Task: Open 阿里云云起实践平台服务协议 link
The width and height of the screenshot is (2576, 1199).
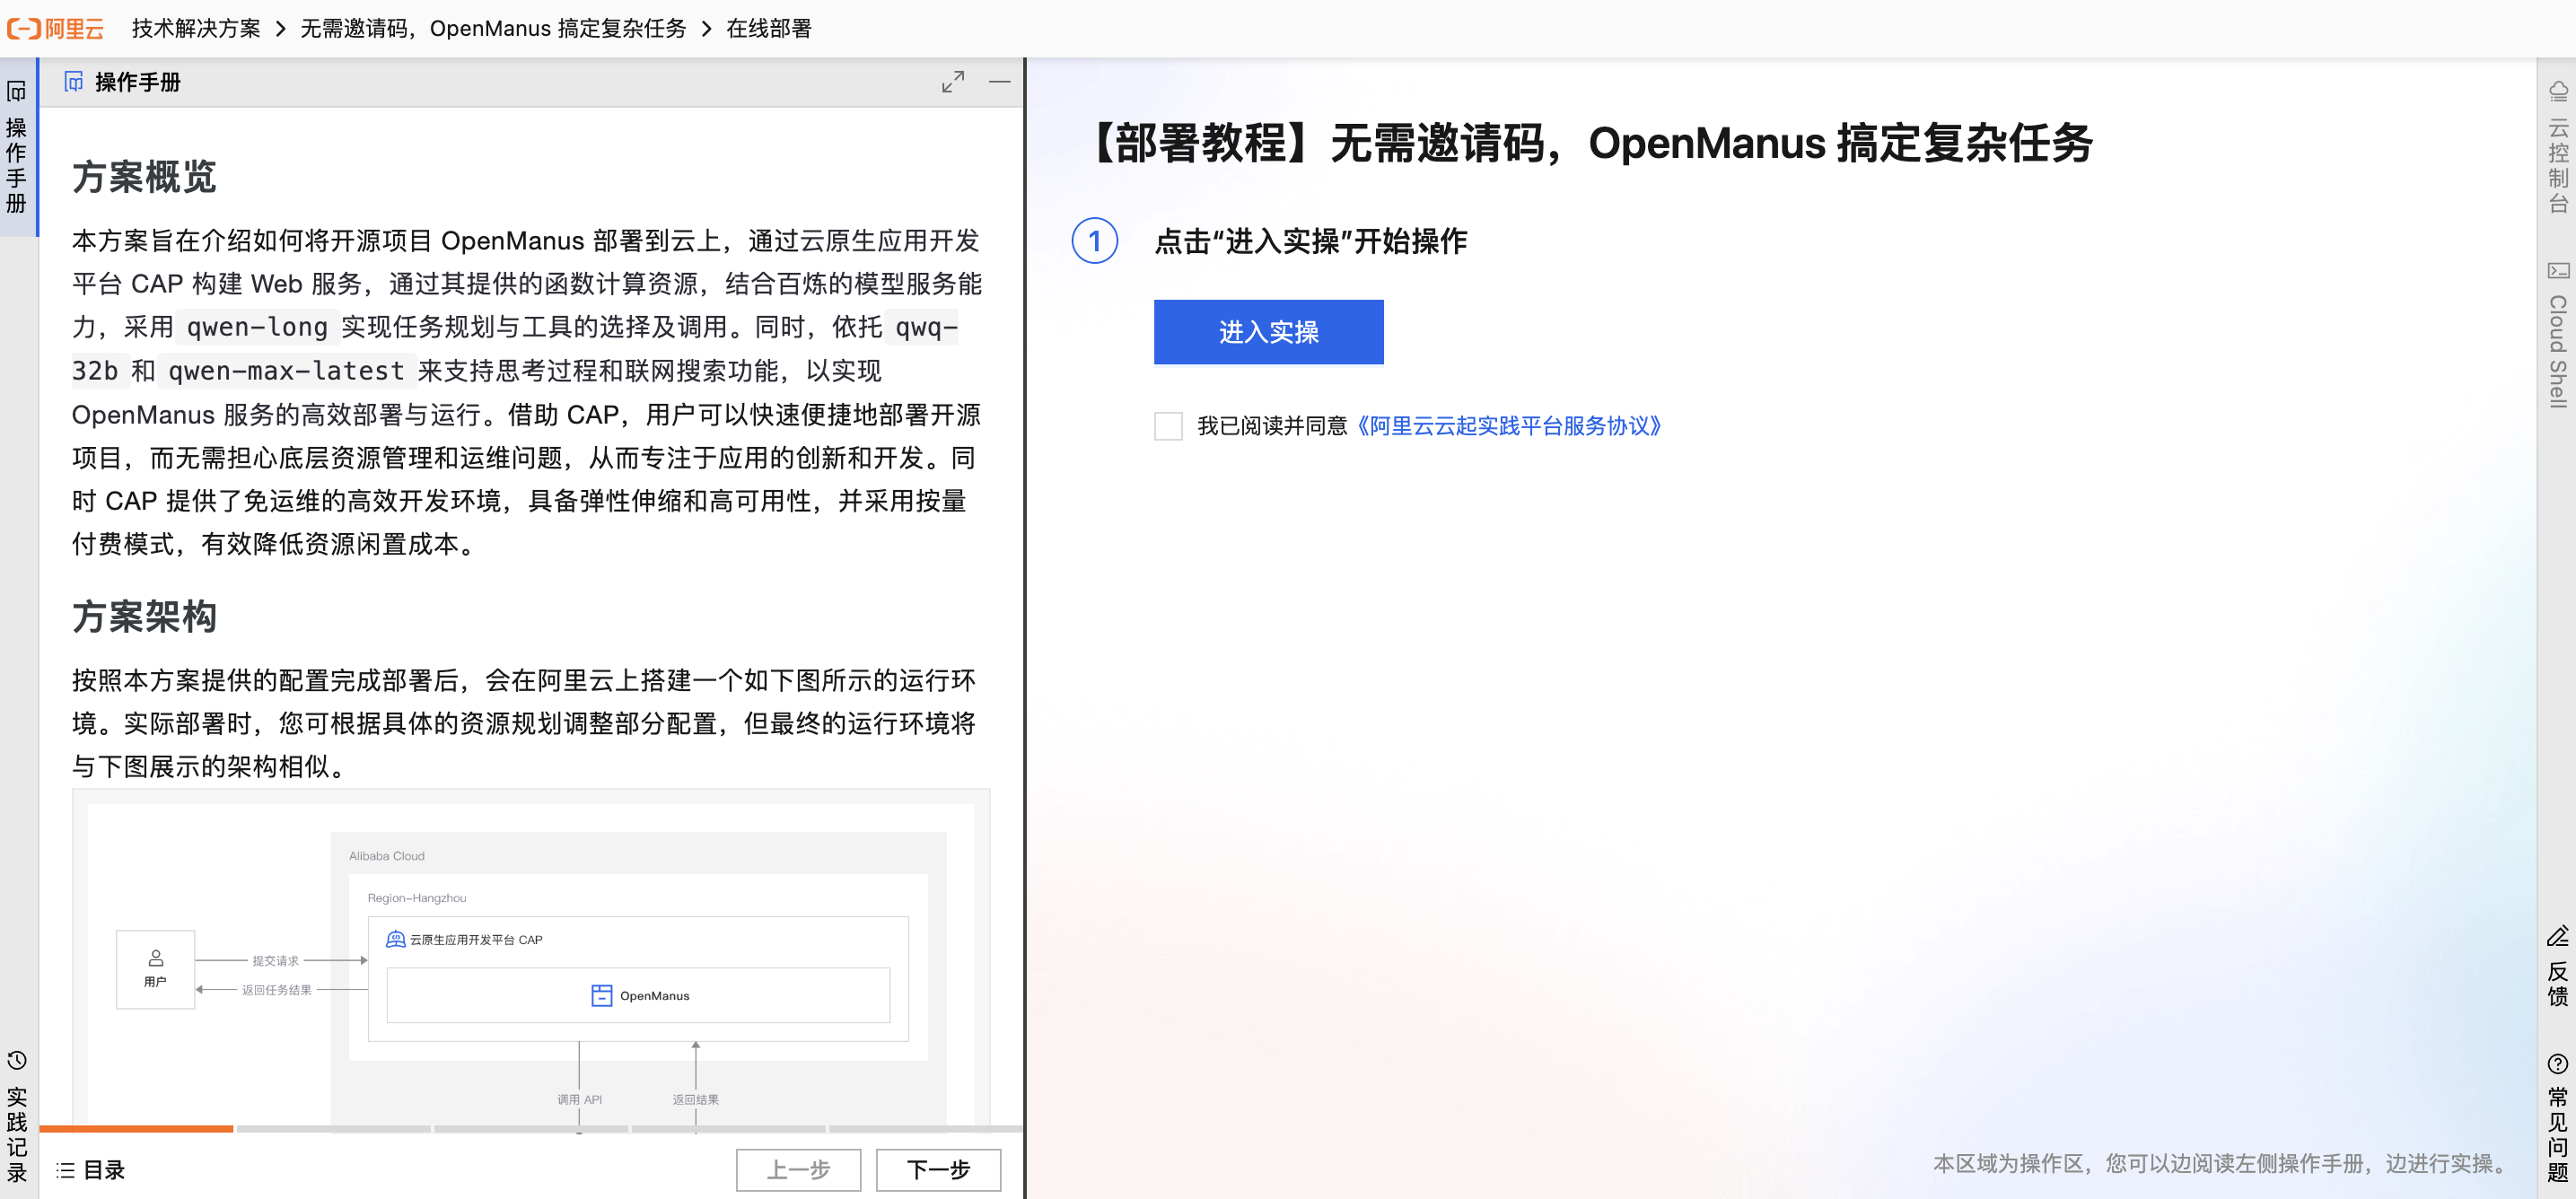Action: pyautogui.click(x=1508, y=426)
